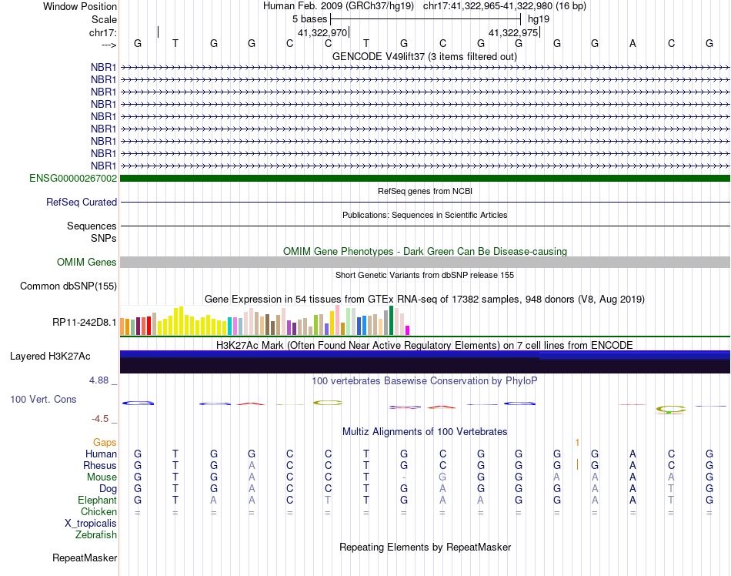Click 'Repeating Elements by RepeatMasker' title
The image size is (731, 576).
(425, 547)
